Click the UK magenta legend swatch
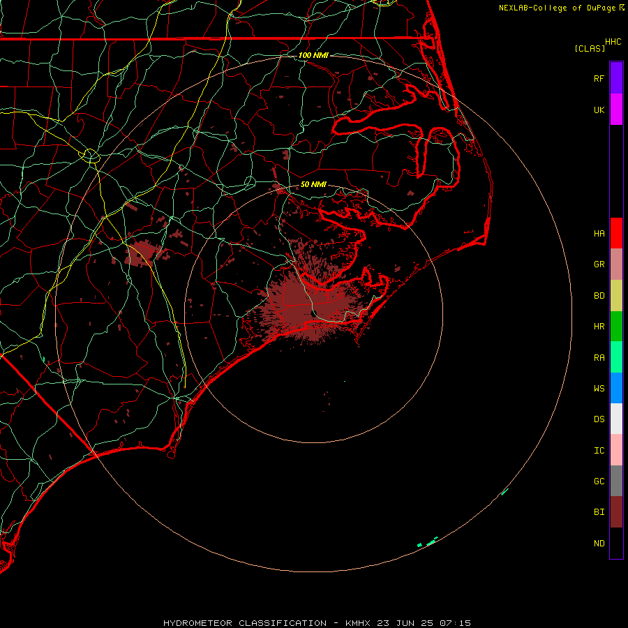 (x=616, y=110)
